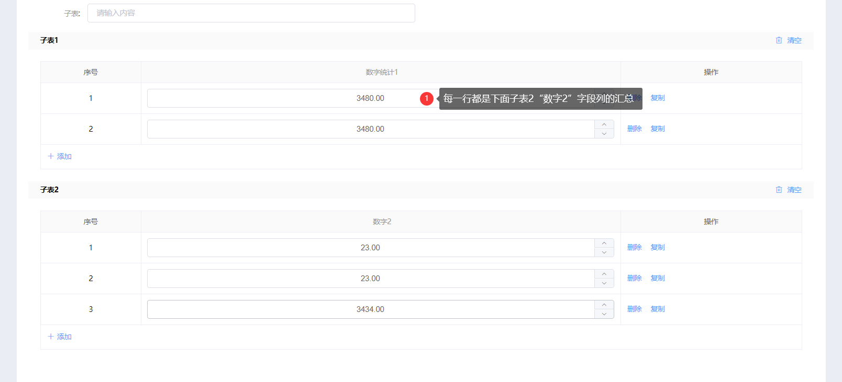Decrease the 数字2 value in 子表2 row 2
Screen dimensions: 842x382
604,283
